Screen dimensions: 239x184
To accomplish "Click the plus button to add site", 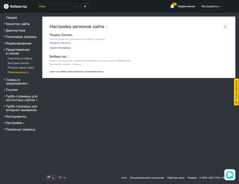I will 85,6.
